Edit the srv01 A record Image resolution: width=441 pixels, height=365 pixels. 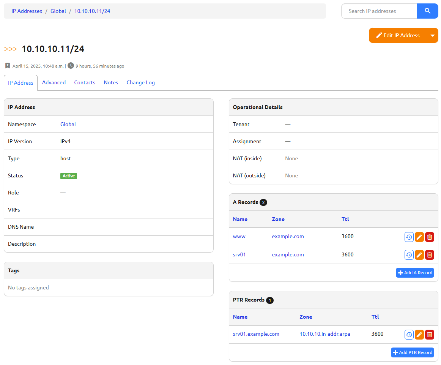(x=419, y=255)
